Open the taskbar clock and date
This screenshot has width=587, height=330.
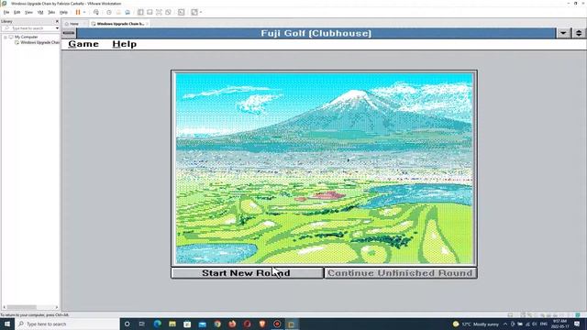tap(559, 324)
